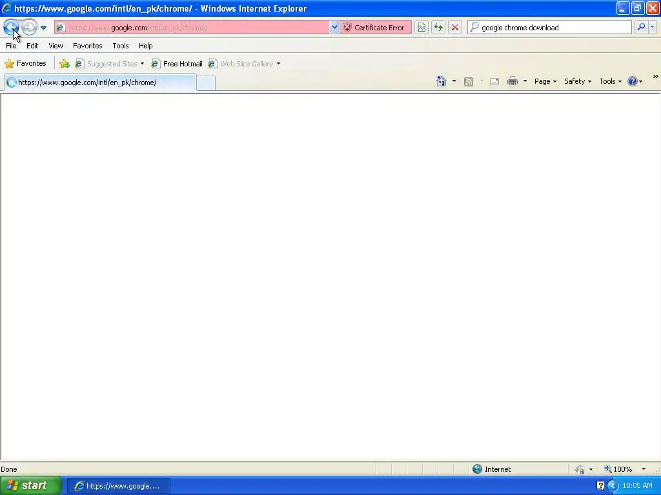Viewport: 661px width, 495px height.
Task: Click Internet security zone in status bar
Action: tap(491, 469)
